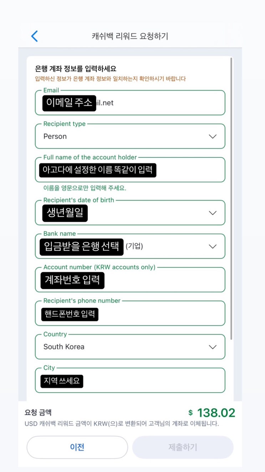Open the Recipient type dropdown chevron
The image size is (265, 472).
[x=213, y=136]
